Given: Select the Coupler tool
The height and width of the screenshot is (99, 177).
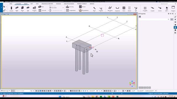Looking at the screenshot, I should [152, 9].
